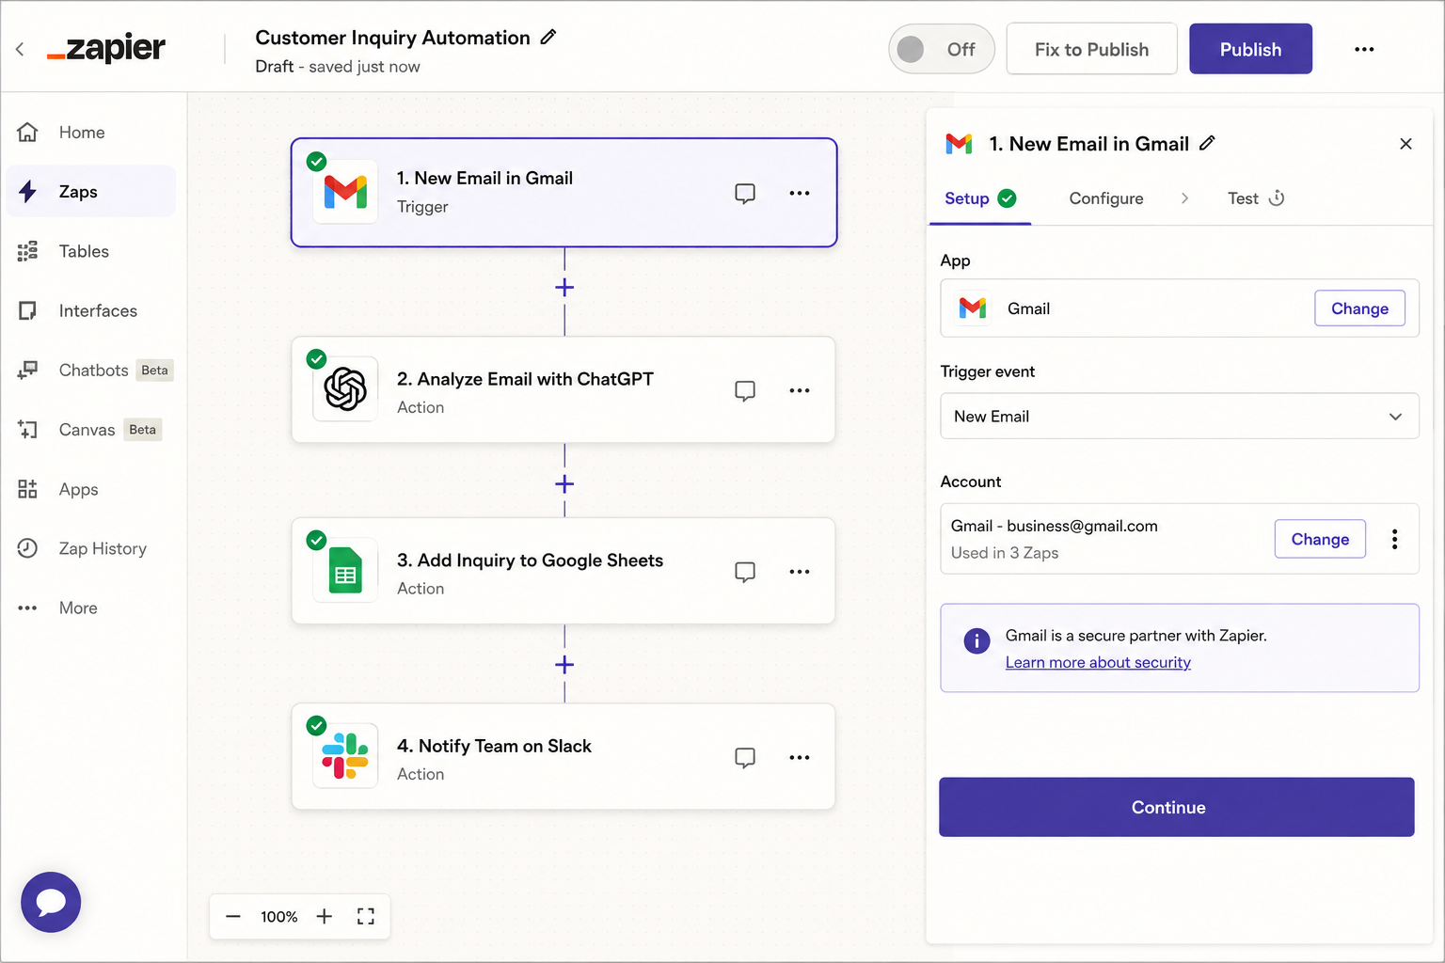
Task: Select Zaps in the sidebar
Action: [x=90, y=192]
